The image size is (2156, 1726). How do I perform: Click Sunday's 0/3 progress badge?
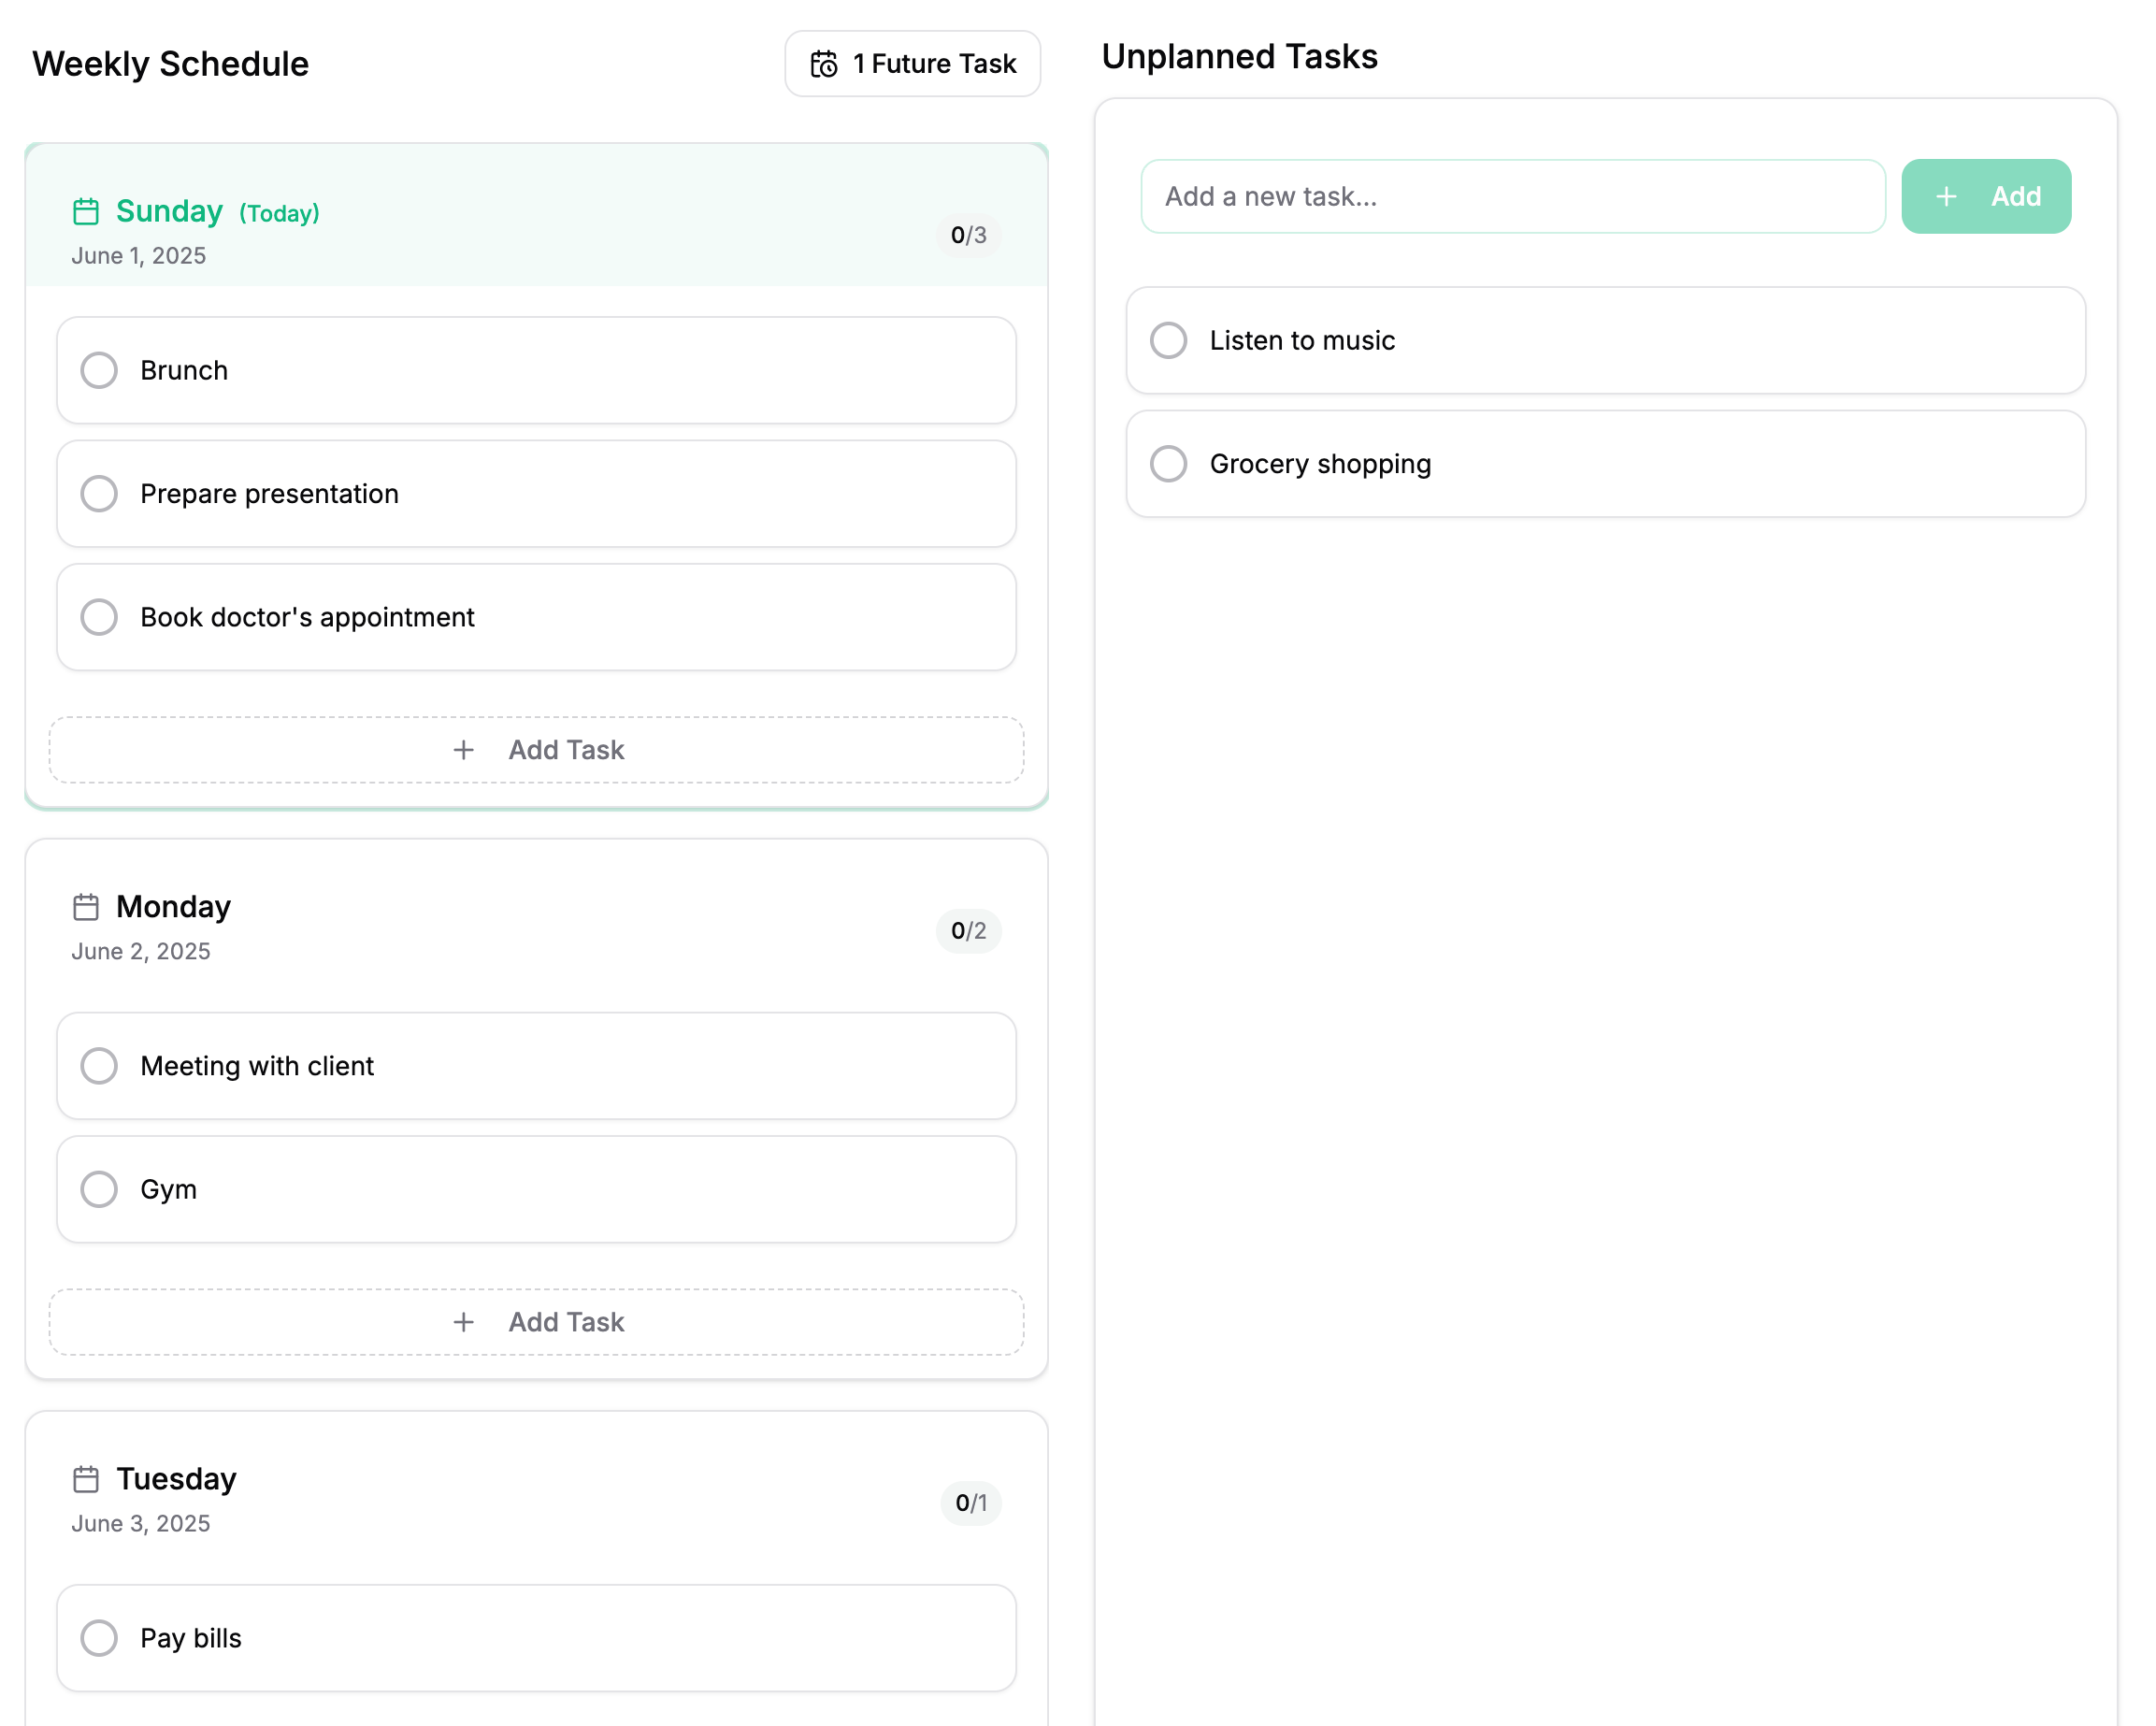click(968, 236)
